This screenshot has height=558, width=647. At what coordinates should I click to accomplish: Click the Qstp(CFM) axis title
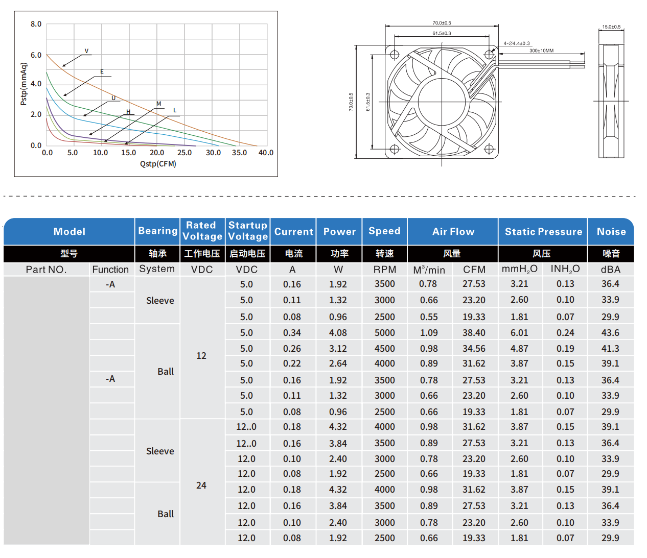coord(158,164)
